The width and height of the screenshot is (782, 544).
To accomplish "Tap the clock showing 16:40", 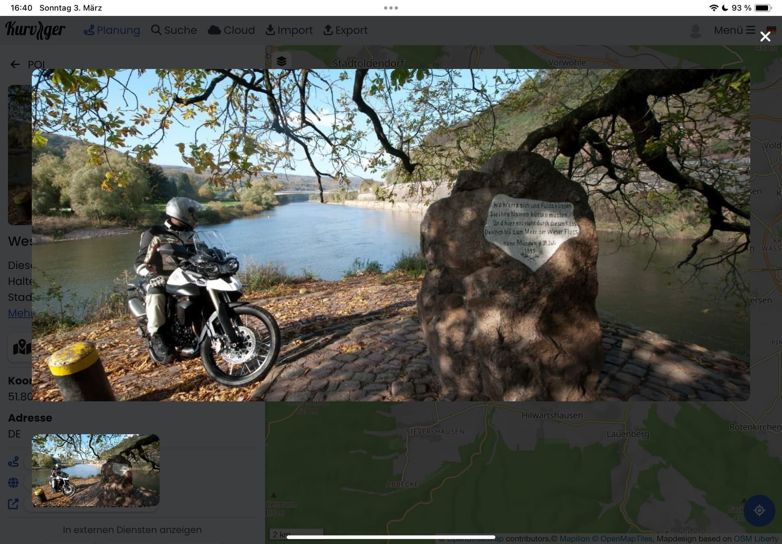I will pos(22,8).
